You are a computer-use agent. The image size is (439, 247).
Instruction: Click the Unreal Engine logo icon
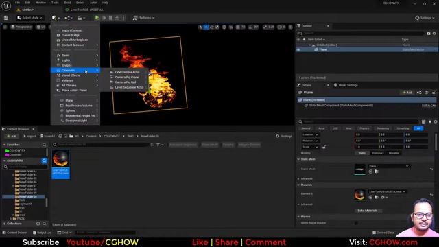click(6, 6)
